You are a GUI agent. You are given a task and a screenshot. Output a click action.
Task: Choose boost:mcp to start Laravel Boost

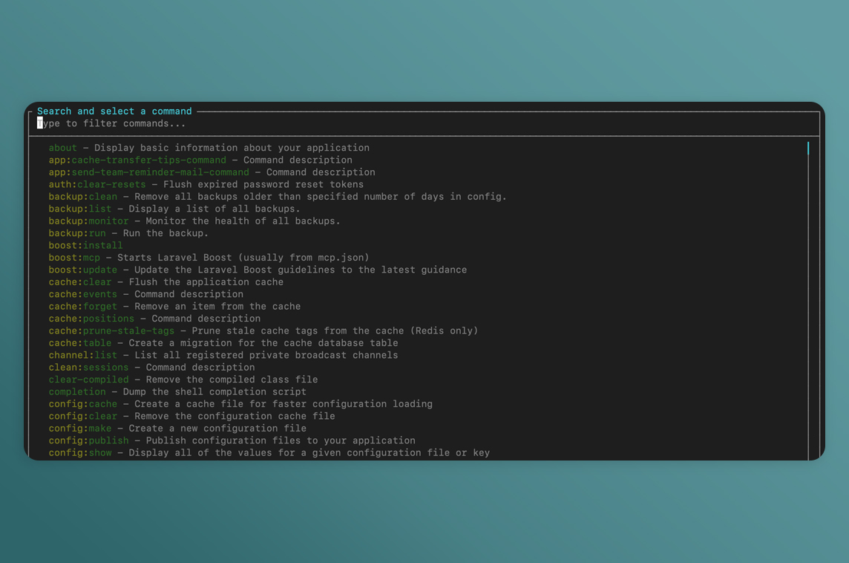coord(74,258)
